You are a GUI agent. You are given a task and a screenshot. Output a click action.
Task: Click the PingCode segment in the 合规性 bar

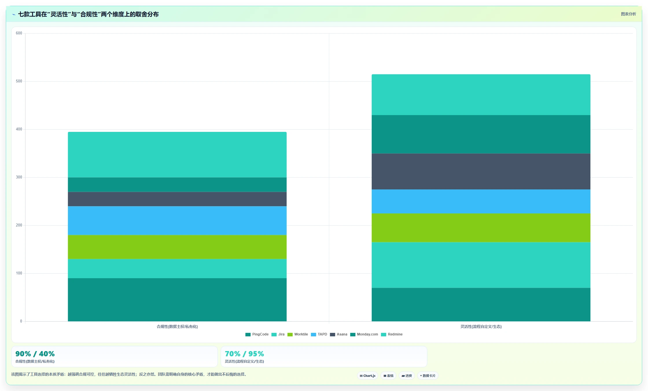pyautogui.click(x=177, y=300)
